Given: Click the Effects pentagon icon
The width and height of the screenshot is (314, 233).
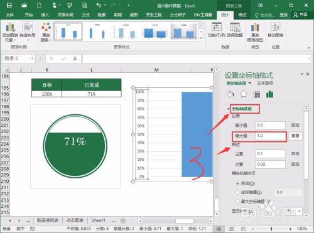Looking at the screenshot, I should (244, 94).
